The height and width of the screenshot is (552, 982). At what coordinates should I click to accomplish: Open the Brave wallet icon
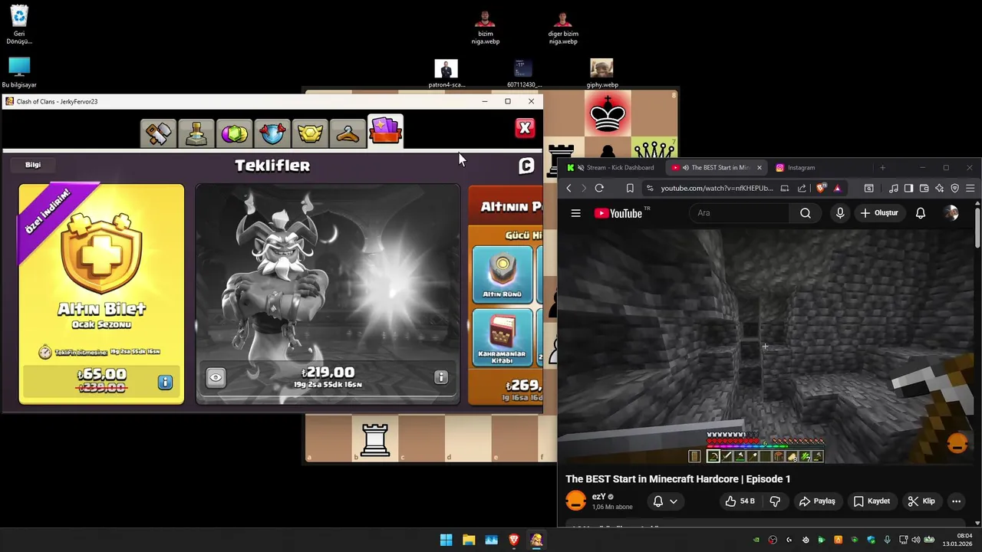point(924,188)
